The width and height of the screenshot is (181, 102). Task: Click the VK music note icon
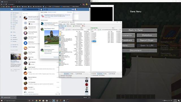click(x=45, y=9)
